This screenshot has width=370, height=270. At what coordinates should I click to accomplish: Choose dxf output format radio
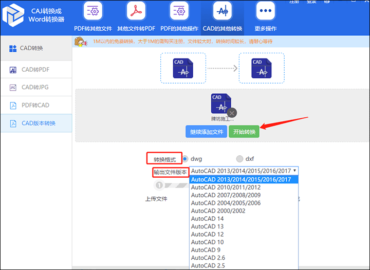click(239, 159)
